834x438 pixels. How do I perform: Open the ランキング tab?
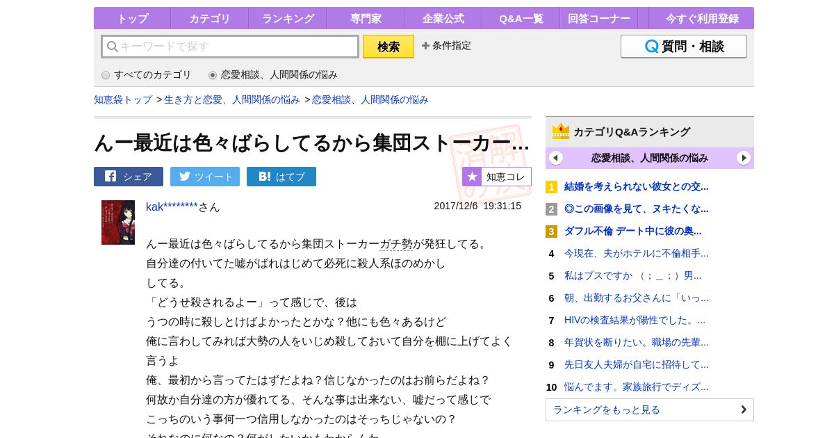288,18
